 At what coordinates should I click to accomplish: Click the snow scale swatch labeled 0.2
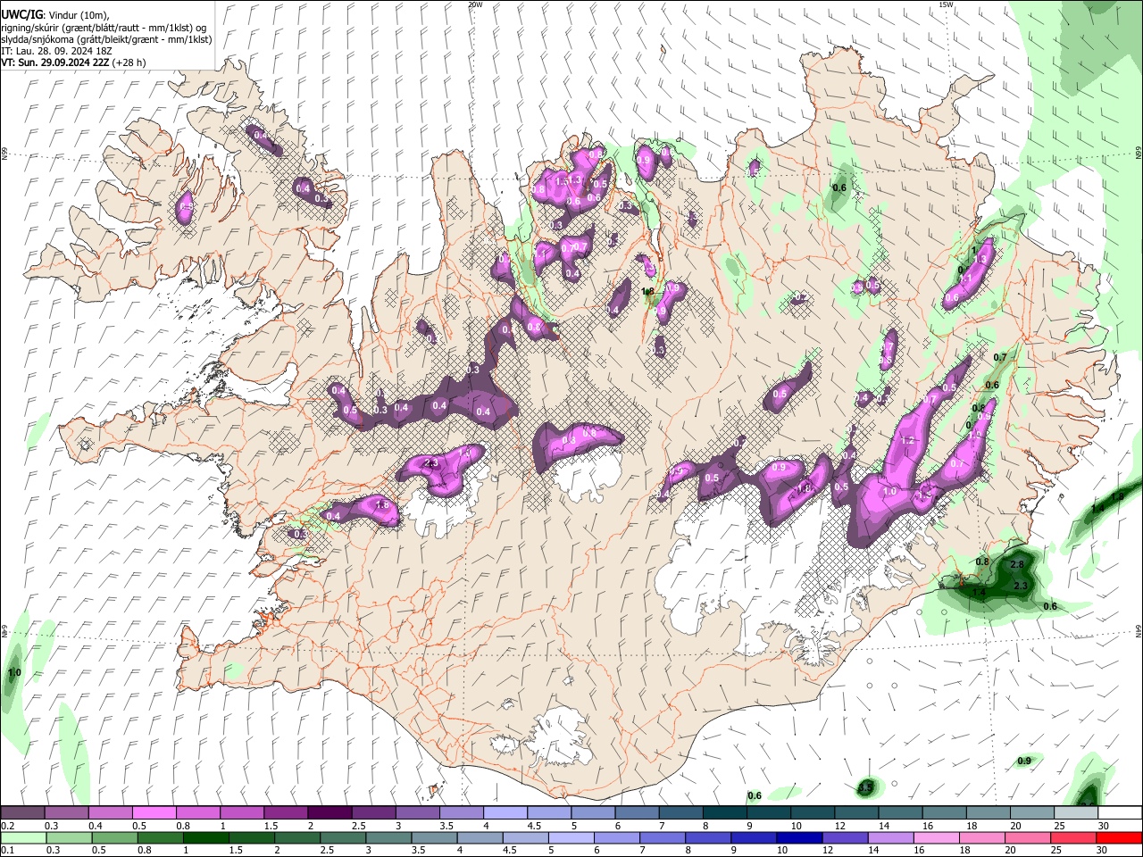22,813
